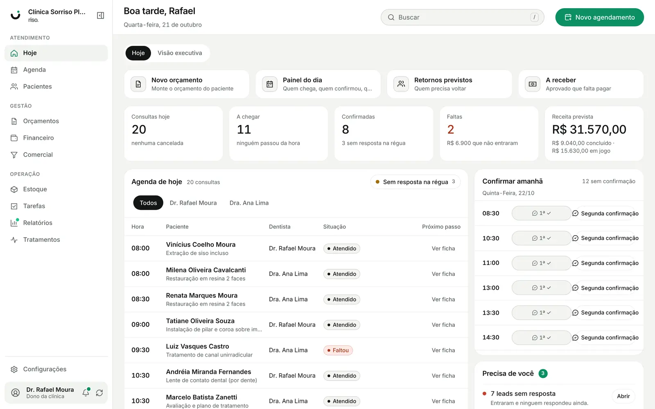Collapse the sidebar panel icon

click(x=100, y=16)
